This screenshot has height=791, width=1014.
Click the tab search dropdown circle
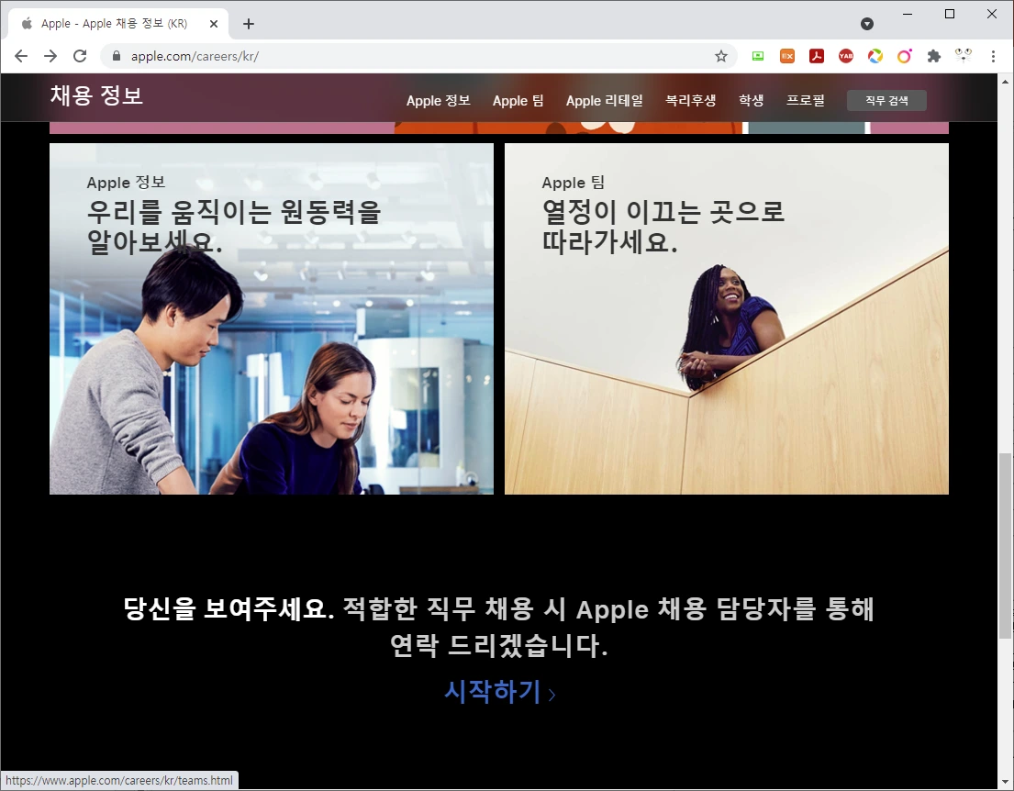click(867, 24)
